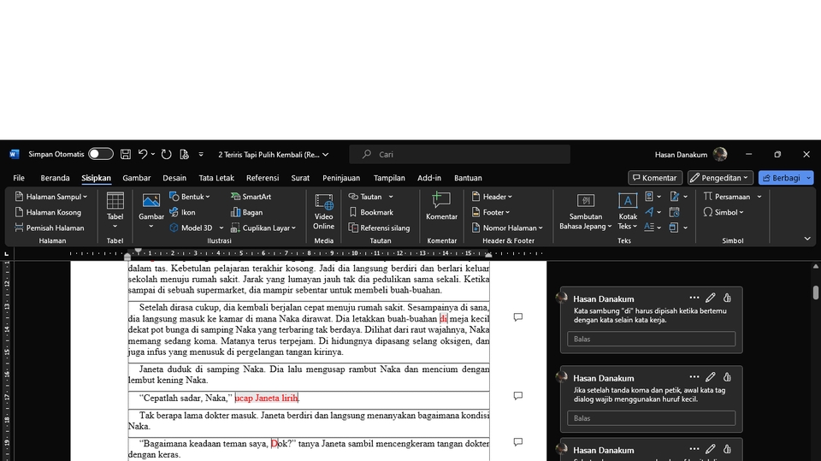Open Sambutan Bahasa Jepang greetings
Image resolution: width=821 pixels, height=461 pixels.
(585, 211)
